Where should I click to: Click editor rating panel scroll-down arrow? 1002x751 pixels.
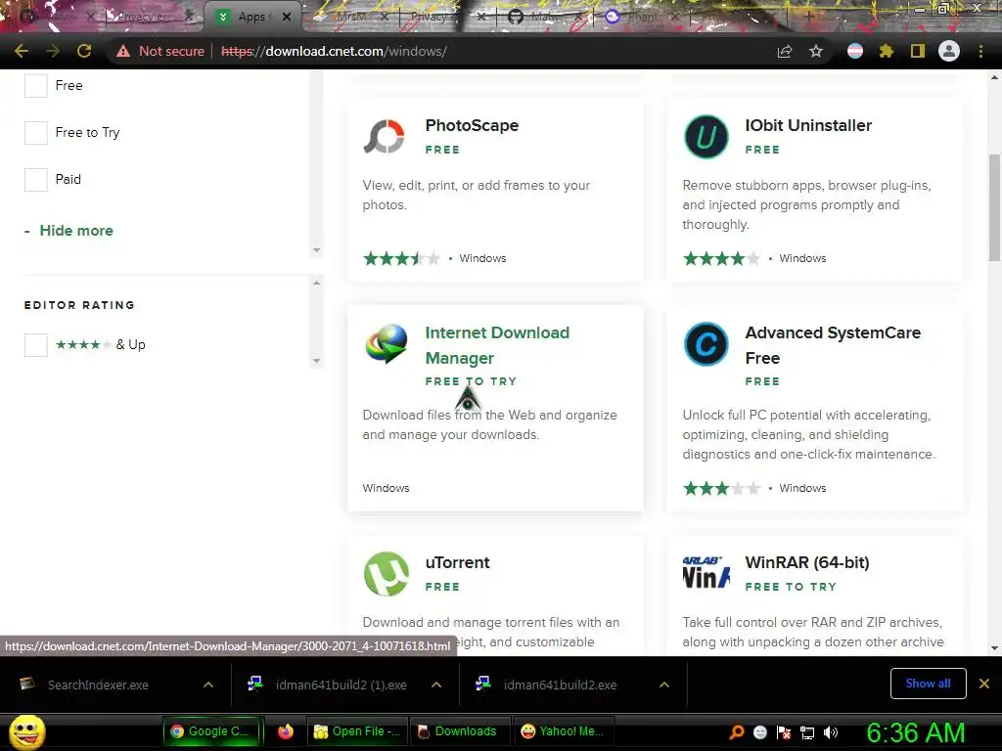click(x=316, y=361)
